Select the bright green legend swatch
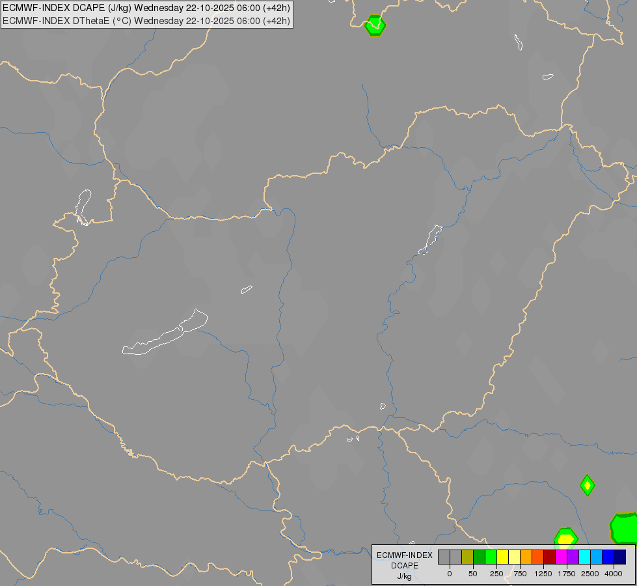The image size is (637, 586). click(491, 557)
